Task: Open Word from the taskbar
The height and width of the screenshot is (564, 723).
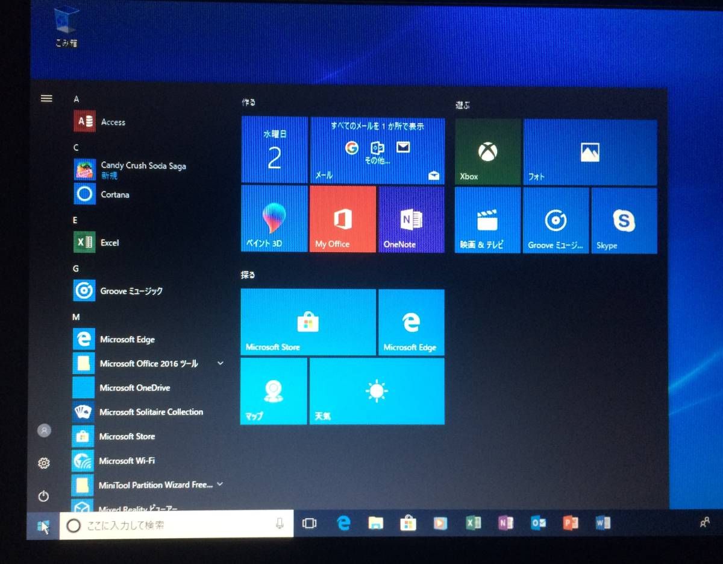Action: [x=602, y=523]
